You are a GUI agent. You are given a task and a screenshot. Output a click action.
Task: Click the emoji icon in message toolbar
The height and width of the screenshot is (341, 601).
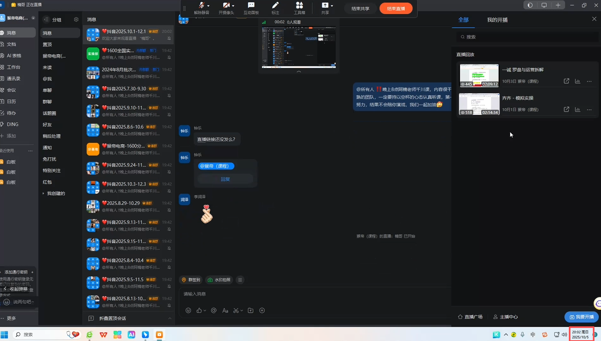click(x=188, y=310)
